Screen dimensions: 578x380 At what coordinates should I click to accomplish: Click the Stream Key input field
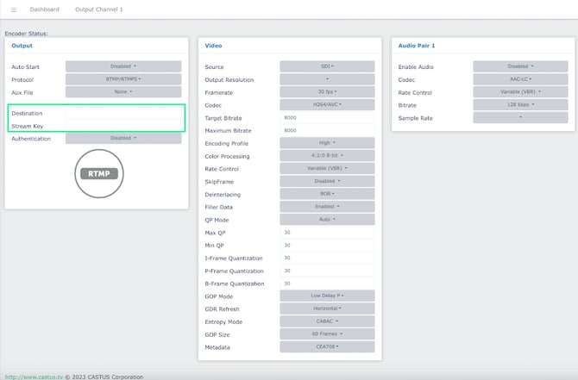coord(123,126)
